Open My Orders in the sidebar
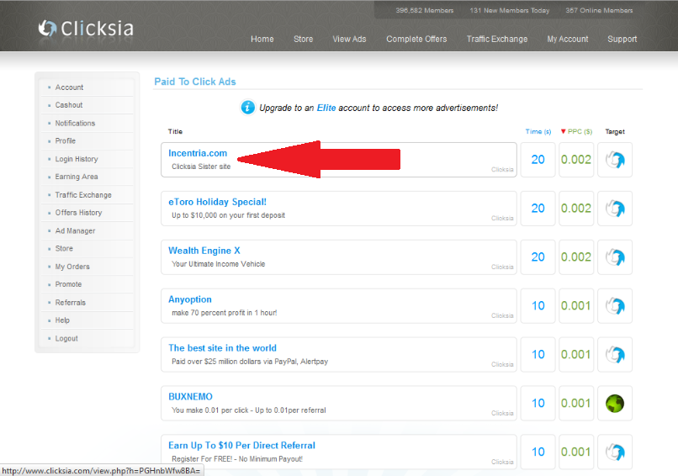 tap(72, 267)
